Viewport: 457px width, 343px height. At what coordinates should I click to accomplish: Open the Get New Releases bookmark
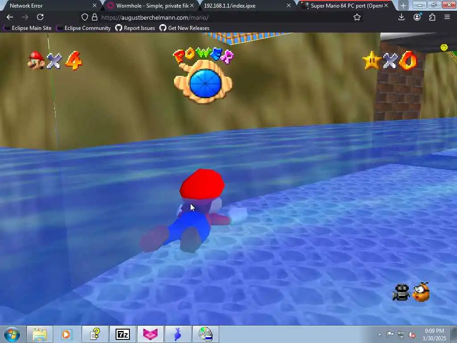(184, 28)
